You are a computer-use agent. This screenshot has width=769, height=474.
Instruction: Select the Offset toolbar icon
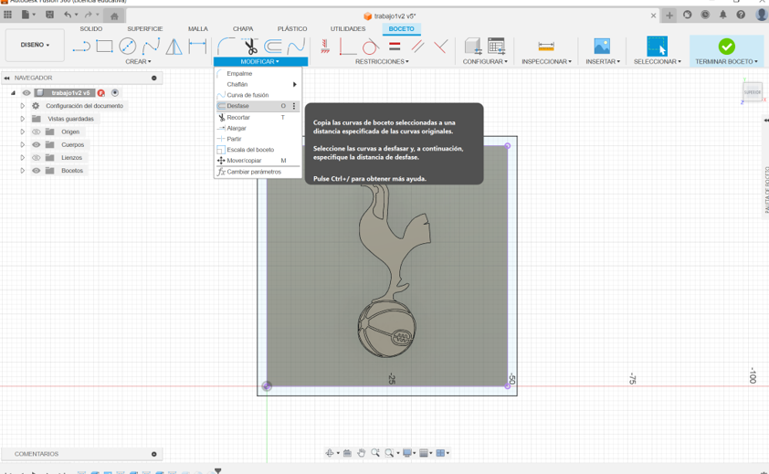(273, 47)
